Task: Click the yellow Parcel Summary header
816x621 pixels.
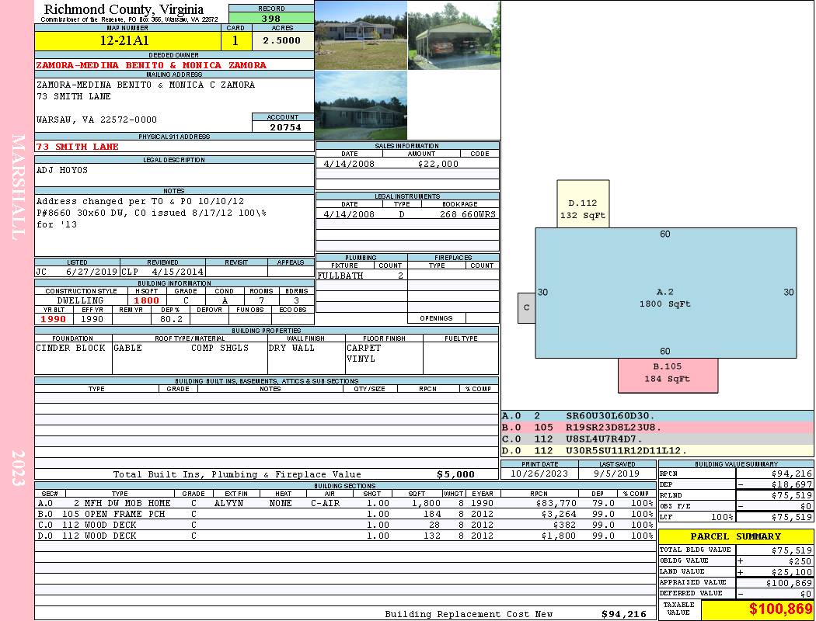Action: pos(736,536)
